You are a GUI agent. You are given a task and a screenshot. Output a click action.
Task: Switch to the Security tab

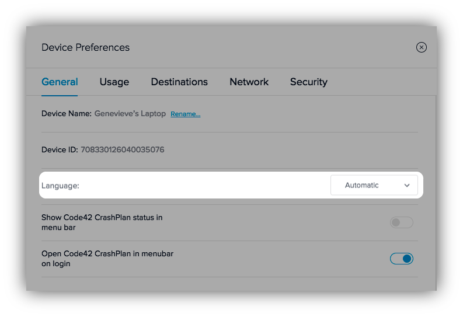click(x=308, y=82)
